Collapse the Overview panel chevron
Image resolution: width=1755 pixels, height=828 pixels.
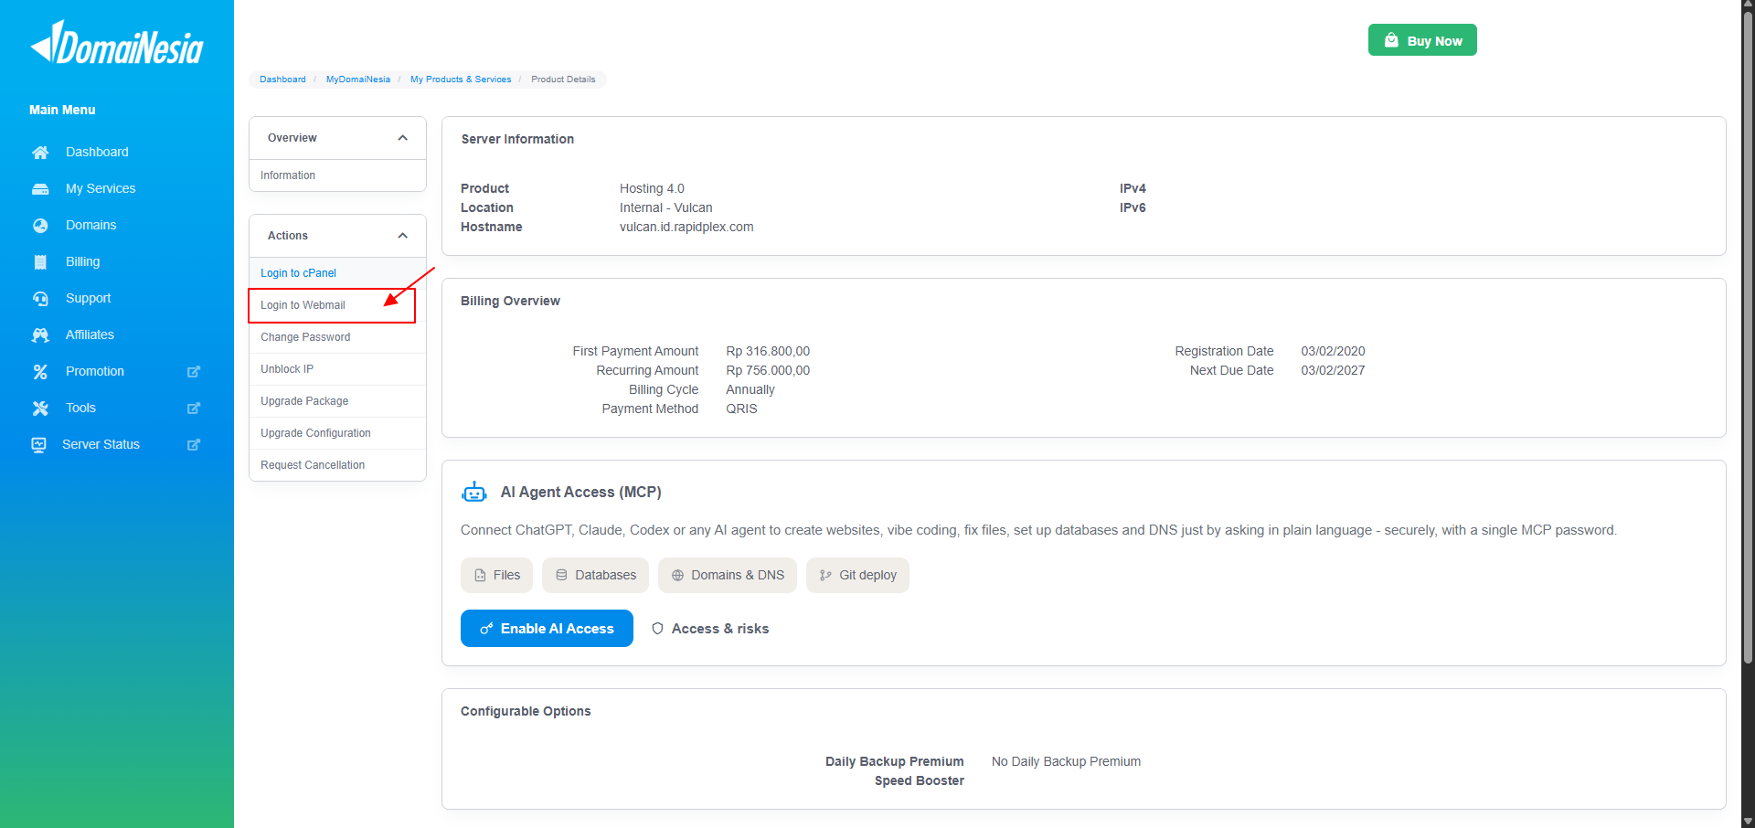point(402,138)
